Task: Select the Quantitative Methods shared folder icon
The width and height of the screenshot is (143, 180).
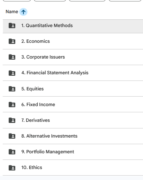Action: (12, 26)
